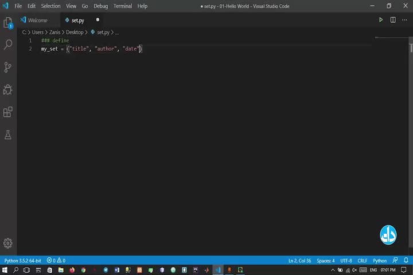
Task: Open the Terminal menu
Action: (122, 6)
